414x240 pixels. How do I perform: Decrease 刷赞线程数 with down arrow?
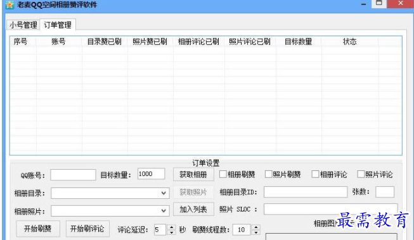[x=256, y=232]
